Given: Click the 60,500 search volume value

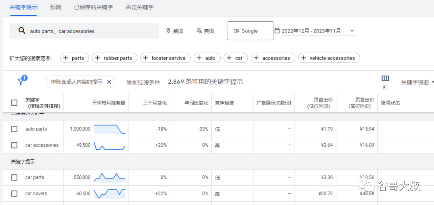Looking at the screenshot, I should tap(83, 194).
